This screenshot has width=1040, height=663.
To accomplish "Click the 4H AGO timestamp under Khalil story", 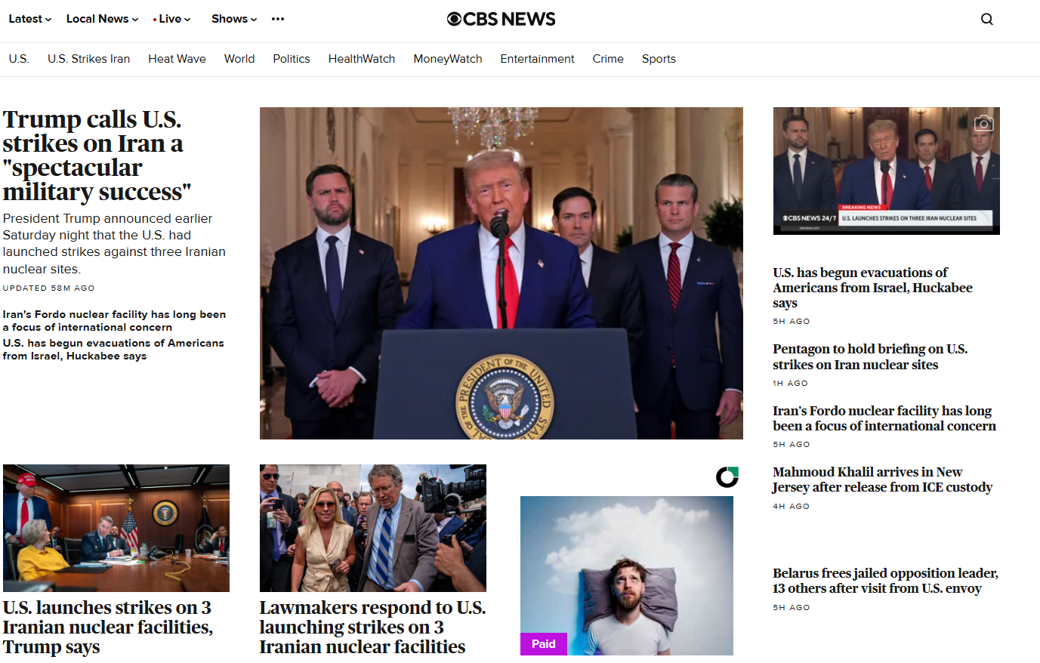I will pos(791,507).
